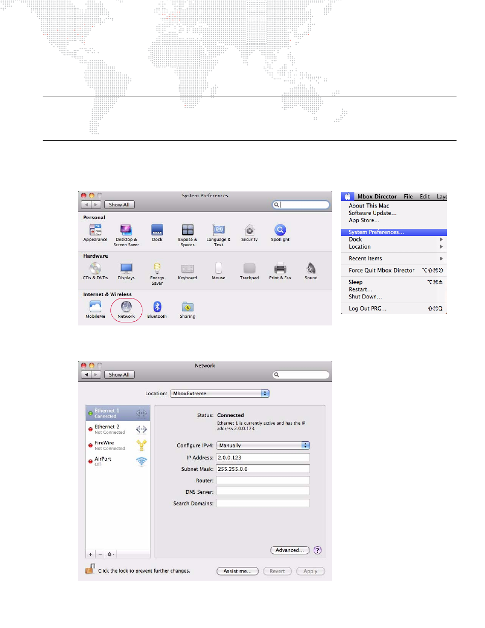Click the add service plus button
This screenshot has height=628, width=485.
(90, 554)
